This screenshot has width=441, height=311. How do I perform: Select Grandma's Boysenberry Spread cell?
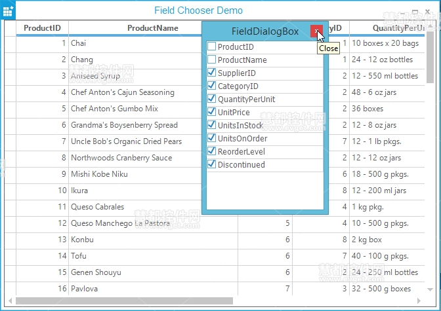(135, 125)
